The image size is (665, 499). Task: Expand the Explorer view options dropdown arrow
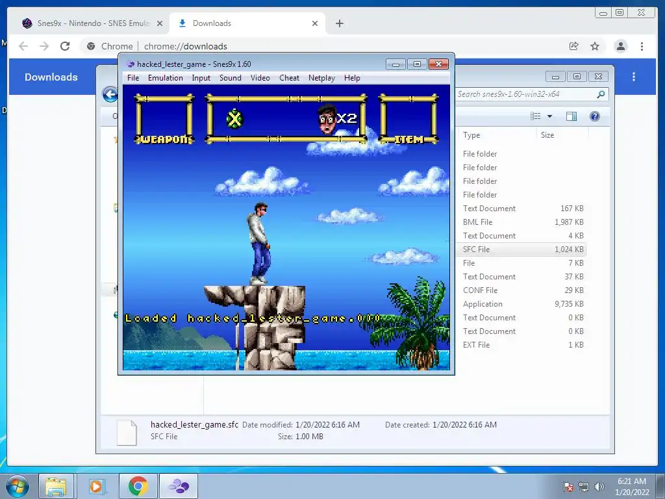(549, 116)
